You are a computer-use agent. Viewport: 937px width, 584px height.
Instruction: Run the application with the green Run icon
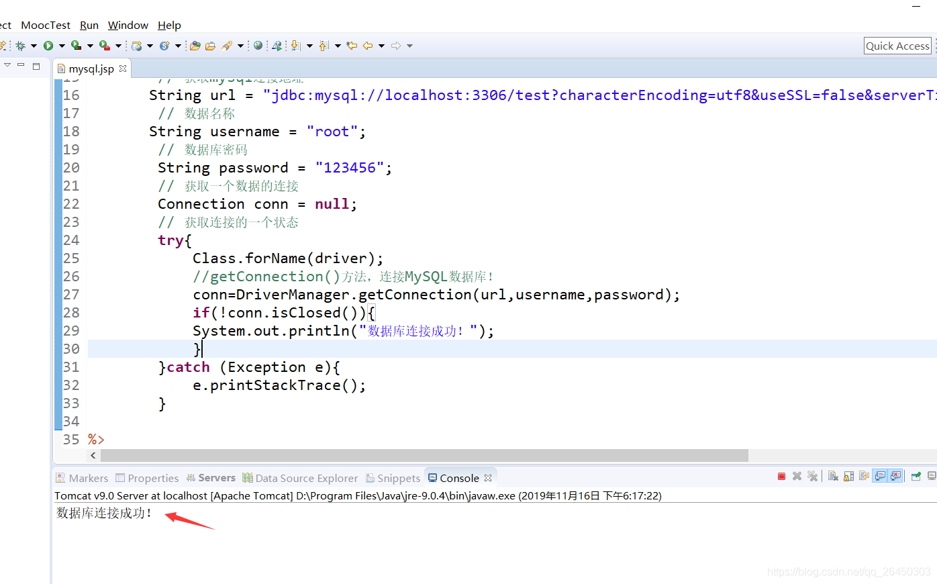[48, 45]
